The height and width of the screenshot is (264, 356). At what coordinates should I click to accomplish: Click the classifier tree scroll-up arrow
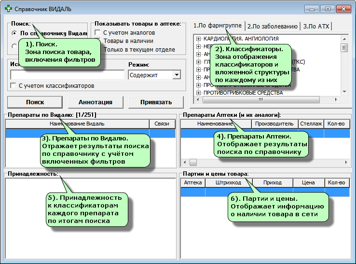click(344, 39)
